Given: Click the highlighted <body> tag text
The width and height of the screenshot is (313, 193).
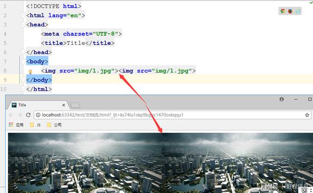Looking at the screenshot, I should click(37, 62).
